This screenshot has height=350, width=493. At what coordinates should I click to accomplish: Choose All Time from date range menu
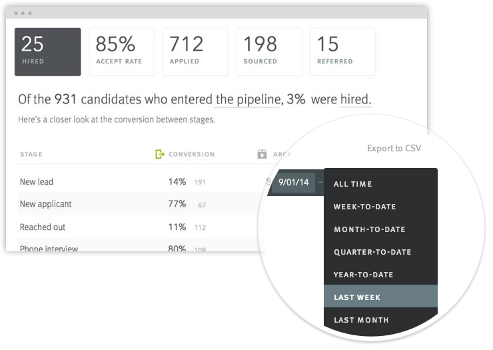[353, 184]
